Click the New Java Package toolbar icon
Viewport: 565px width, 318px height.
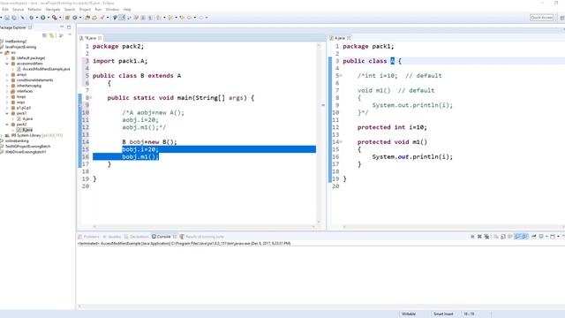(67, 18)
